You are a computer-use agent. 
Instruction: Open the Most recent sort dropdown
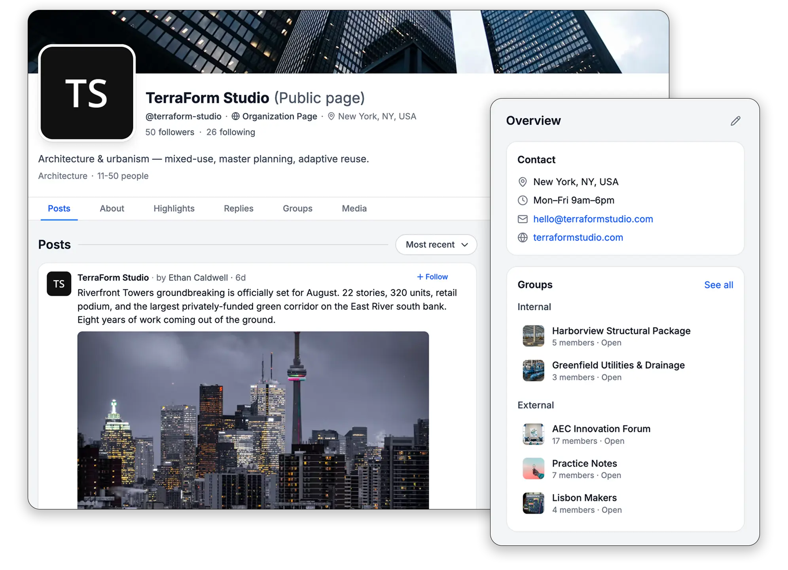coord(436,245)
